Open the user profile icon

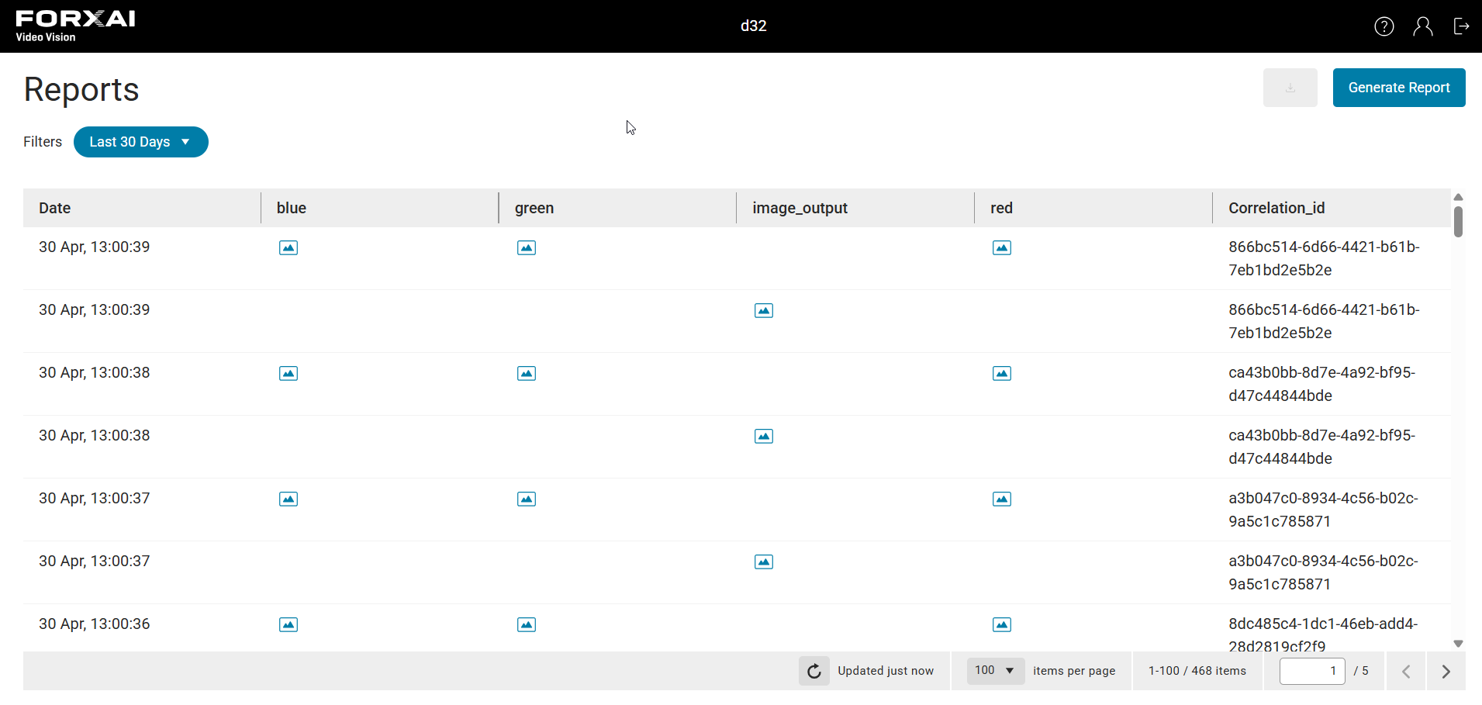click(x=1423, y=26)
